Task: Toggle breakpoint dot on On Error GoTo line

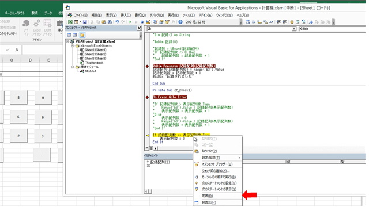Action: point(148,97)
